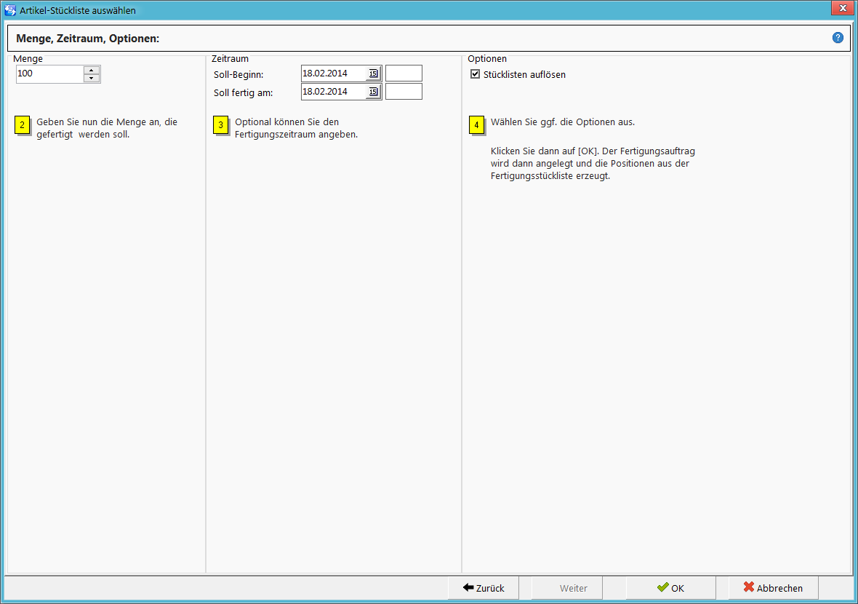The image size is (858, 604).
Task: Open the blue help question mark icon
Action: (837, 38)
